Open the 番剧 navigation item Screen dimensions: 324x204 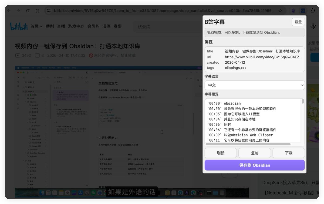[x=50, y=26]
